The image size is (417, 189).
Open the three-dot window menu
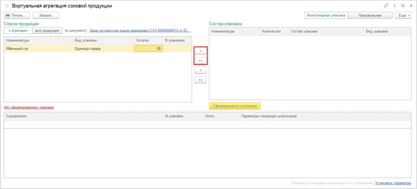[395, 6]
